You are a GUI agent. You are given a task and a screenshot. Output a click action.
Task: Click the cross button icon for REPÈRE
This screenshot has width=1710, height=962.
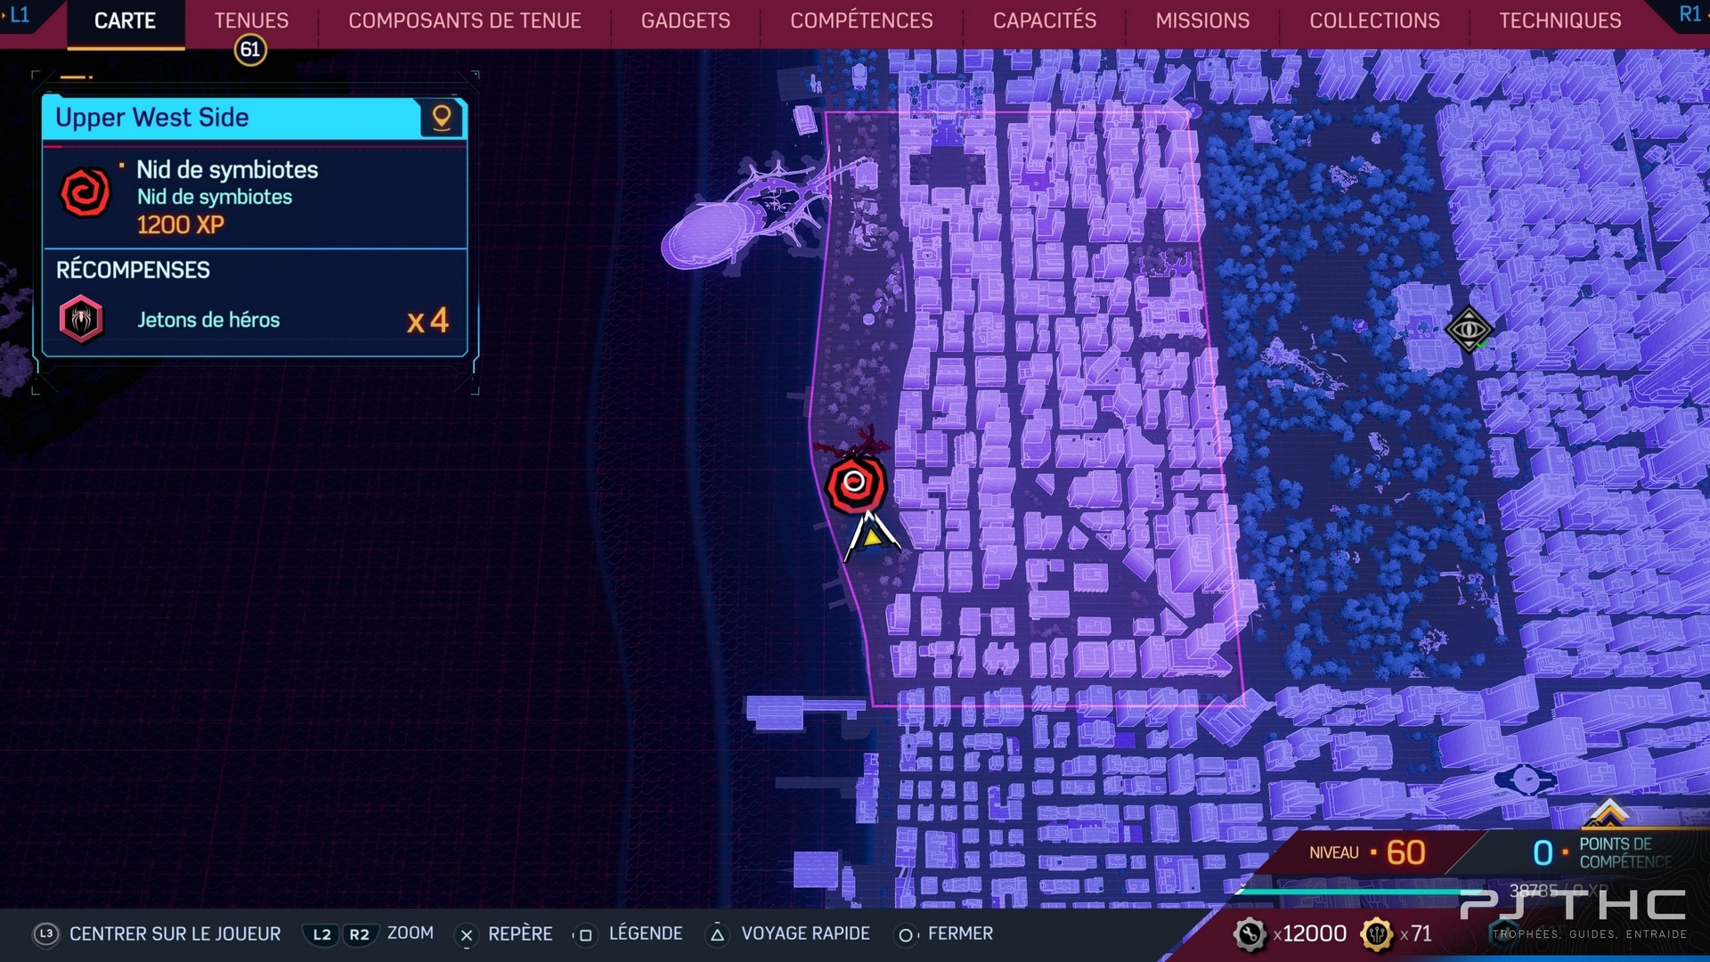pyautogui.click(x=466, y=934)
